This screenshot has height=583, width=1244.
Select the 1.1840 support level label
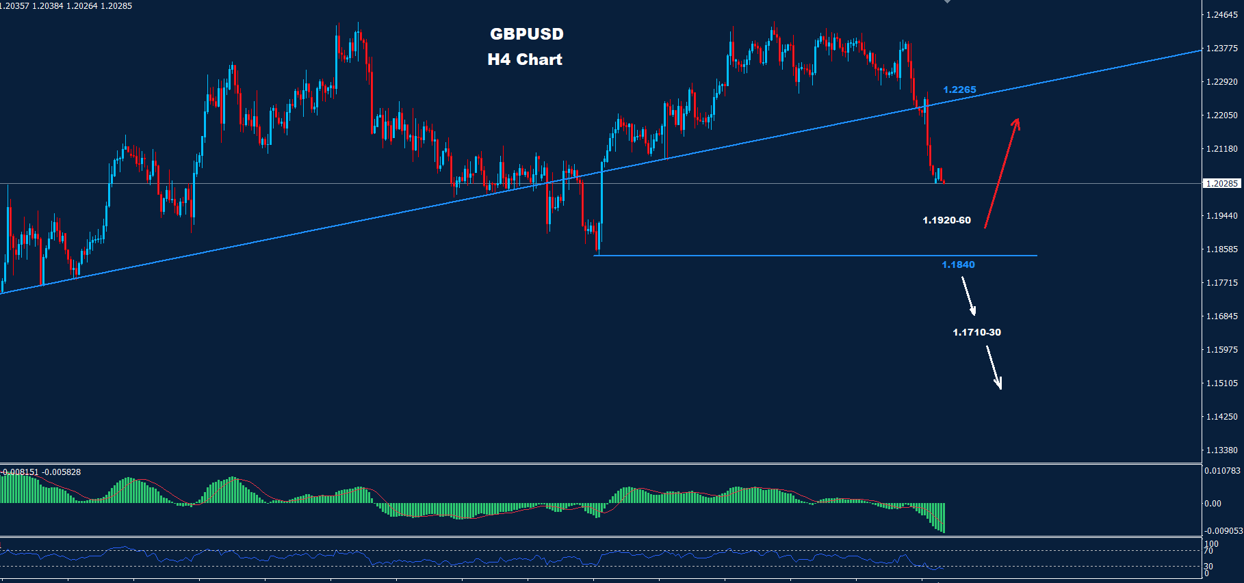coord(958,265)
